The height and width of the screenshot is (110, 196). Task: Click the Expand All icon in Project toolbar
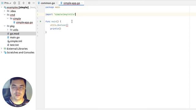(19, 3)
